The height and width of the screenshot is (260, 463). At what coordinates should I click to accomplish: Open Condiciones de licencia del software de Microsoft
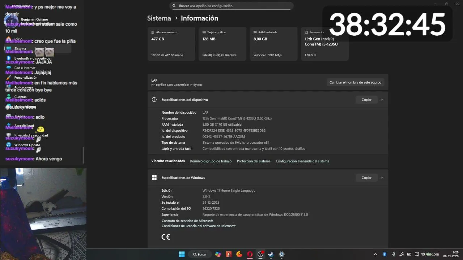(199, 226)
